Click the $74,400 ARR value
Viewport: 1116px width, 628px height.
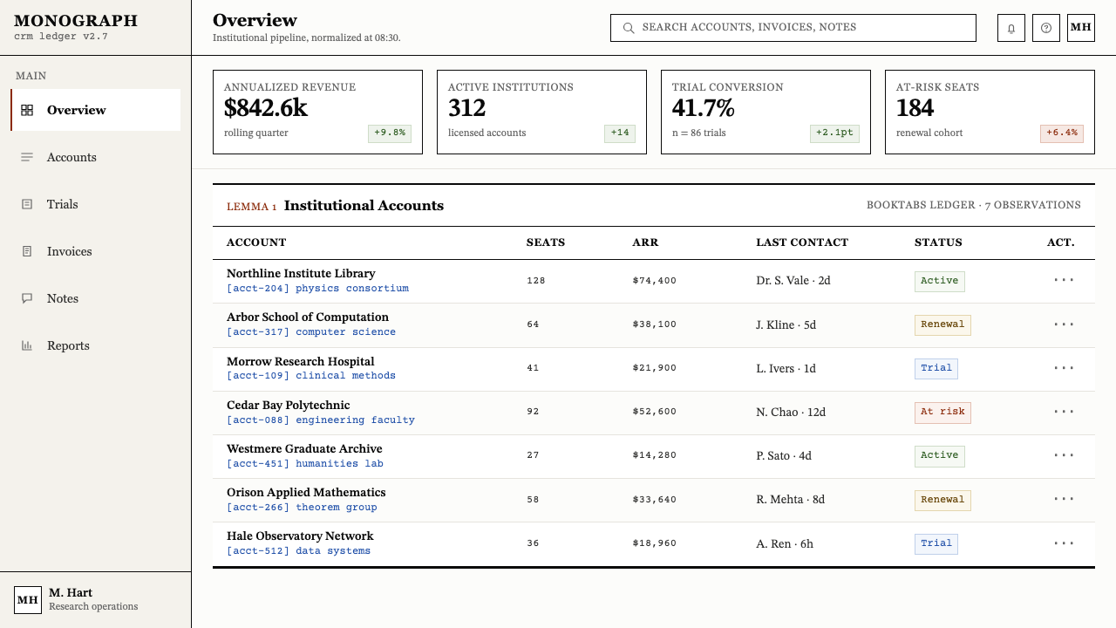click(x=655, y=281)
